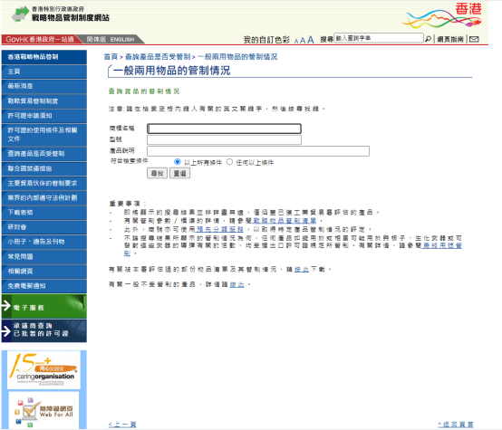Viewport: 502px width, 430px height.
Task: Select the medium text size A
Action: point(303,41)
